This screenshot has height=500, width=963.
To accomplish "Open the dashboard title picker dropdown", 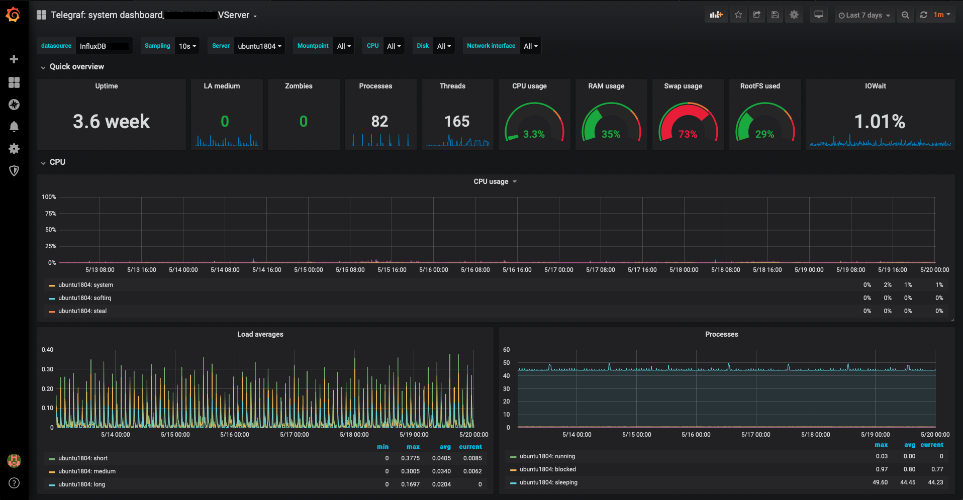I will [154, 15].
